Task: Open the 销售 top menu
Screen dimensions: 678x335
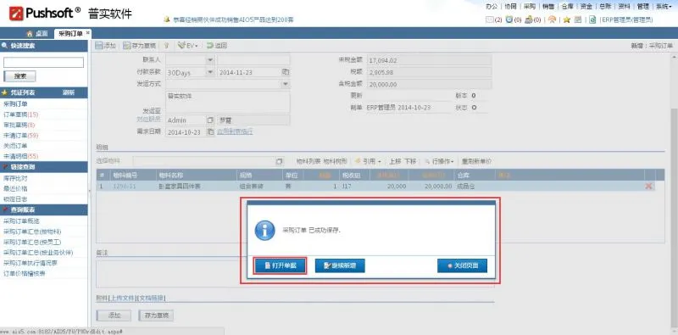Action: (548, 7)
